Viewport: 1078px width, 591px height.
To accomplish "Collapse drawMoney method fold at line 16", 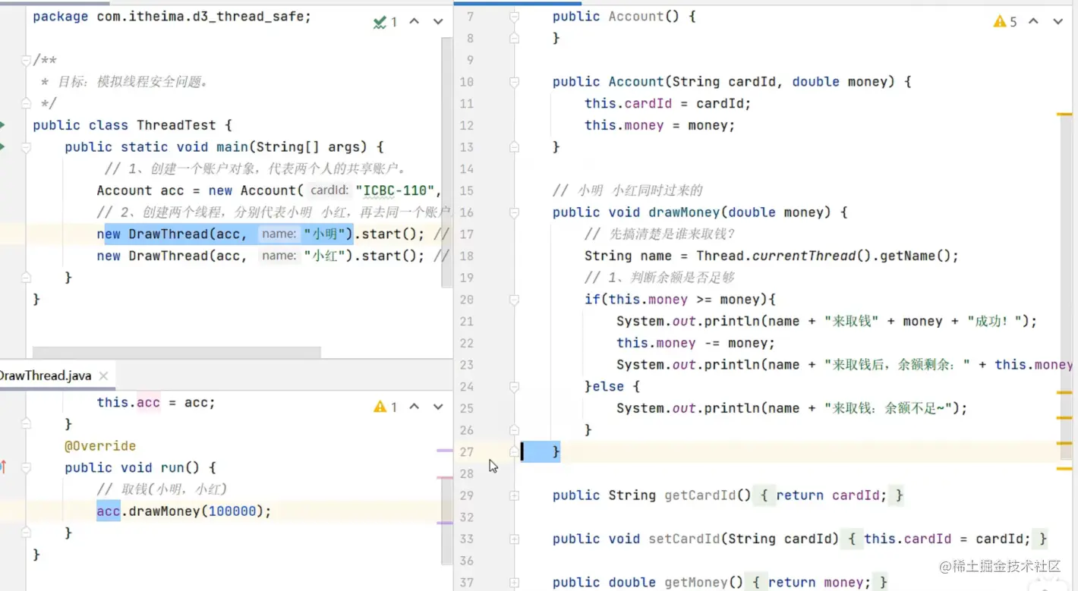I will 514,212.
